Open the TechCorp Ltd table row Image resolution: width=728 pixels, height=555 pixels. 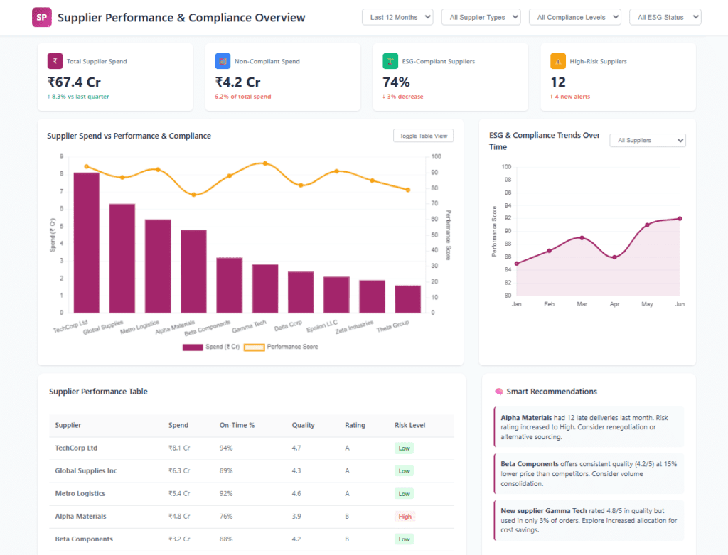251,448
